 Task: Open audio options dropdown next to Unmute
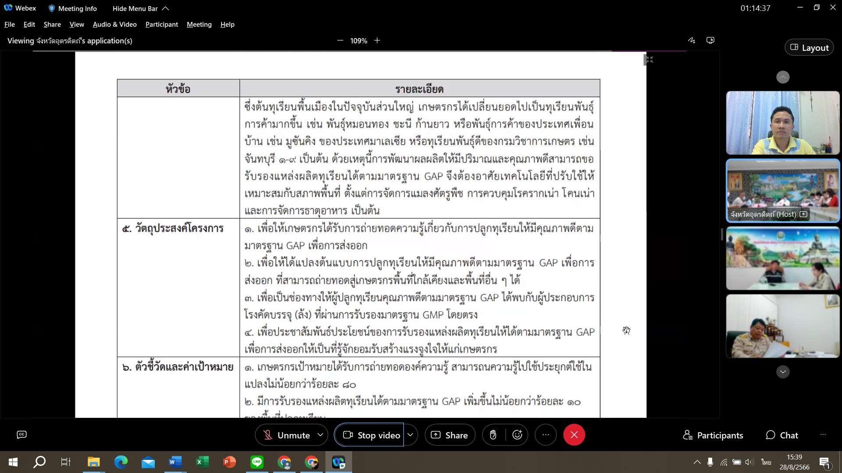pos(321,435)
